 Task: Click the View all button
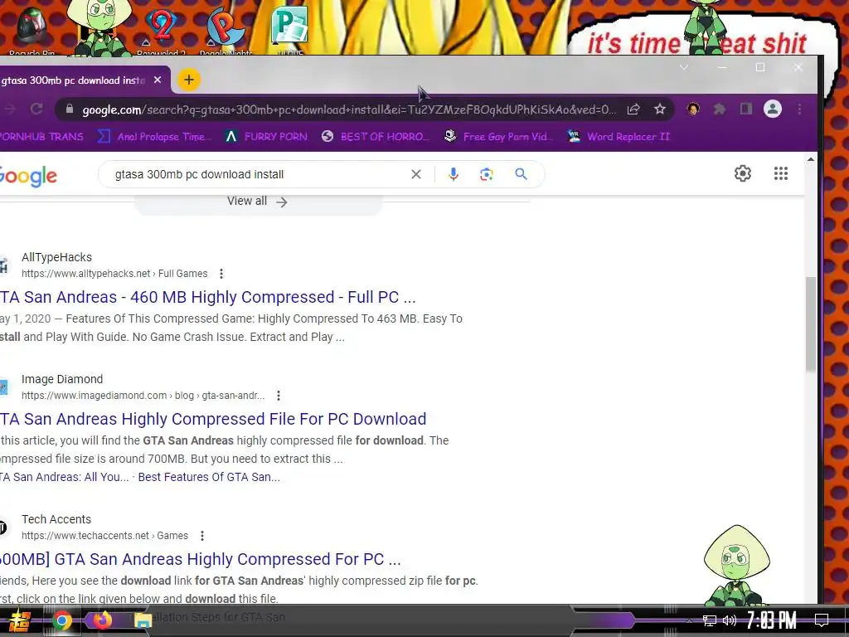pos(258,202)
